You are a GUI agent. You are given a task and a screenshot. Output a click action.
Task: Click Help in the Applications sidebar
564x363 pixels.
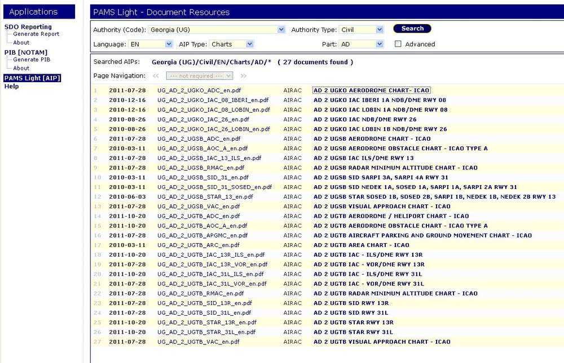pyautogui.click(x=10, y=86)
